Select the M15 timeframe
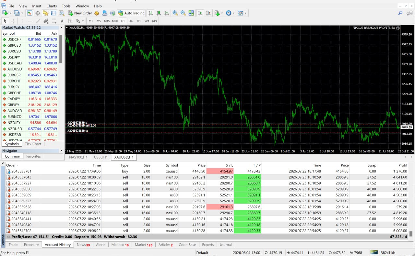This screenshot has height=256, width=415. 107,21
